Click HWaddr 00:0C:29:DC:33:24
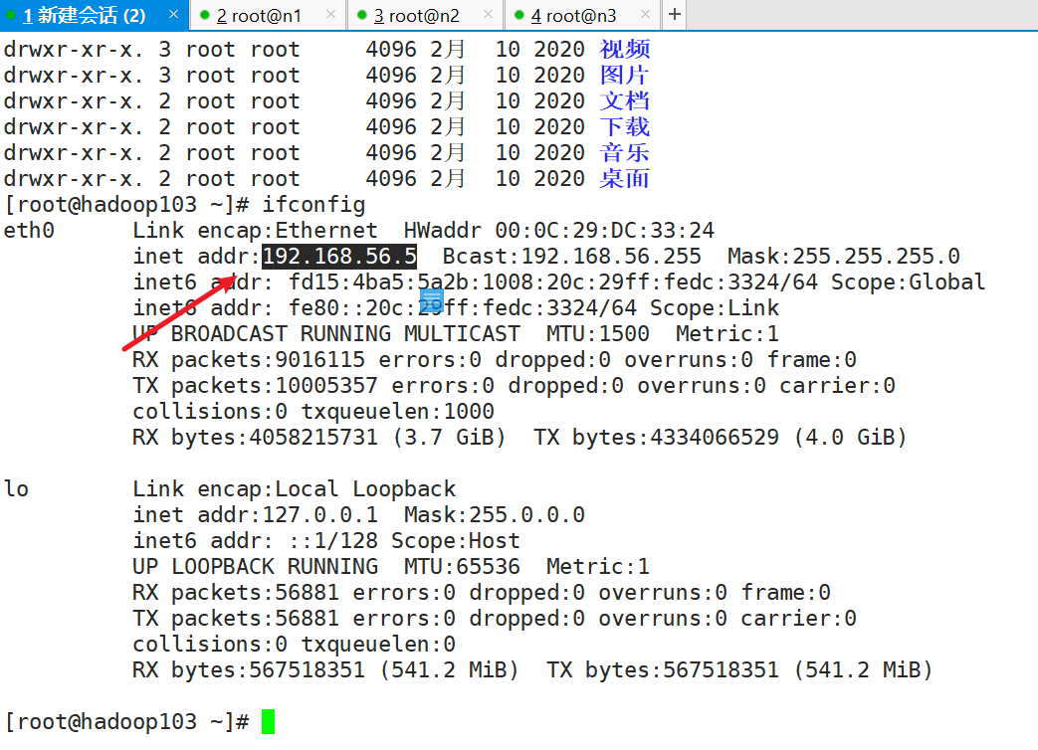The width and height of the screenshot is (1038, 750). (x=558, y=230)
